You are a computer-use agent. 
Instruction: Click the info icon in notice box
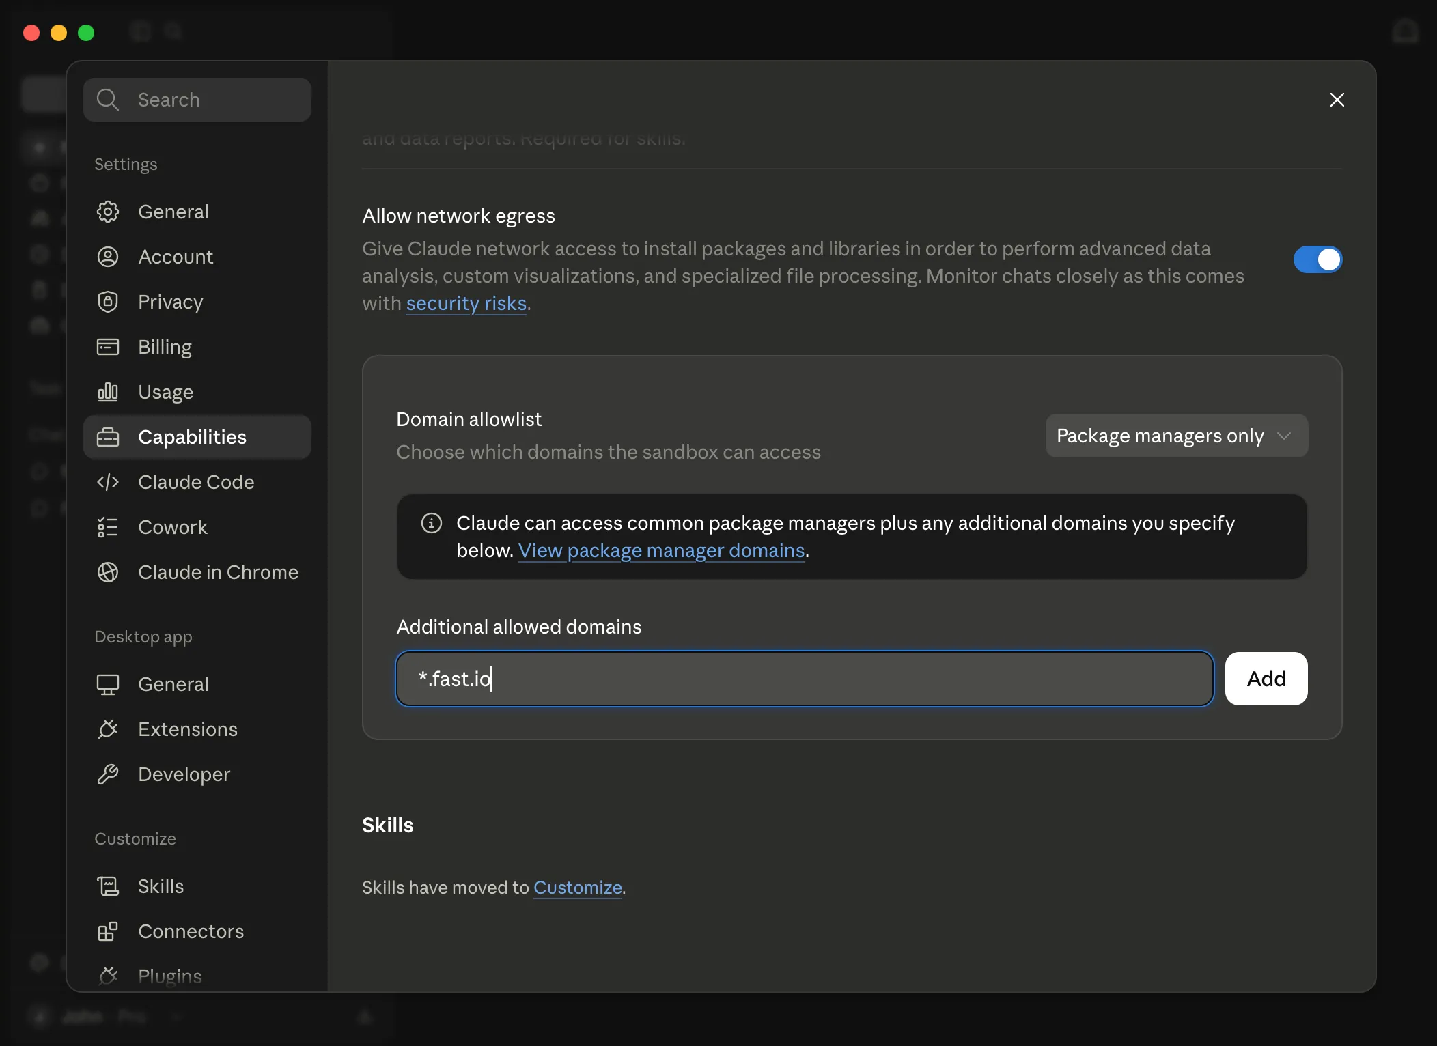click(x=432, y=523)
